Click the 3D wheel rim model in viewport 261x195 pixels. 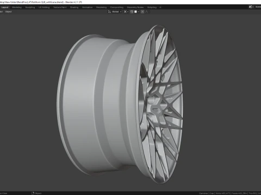(120, 105)
